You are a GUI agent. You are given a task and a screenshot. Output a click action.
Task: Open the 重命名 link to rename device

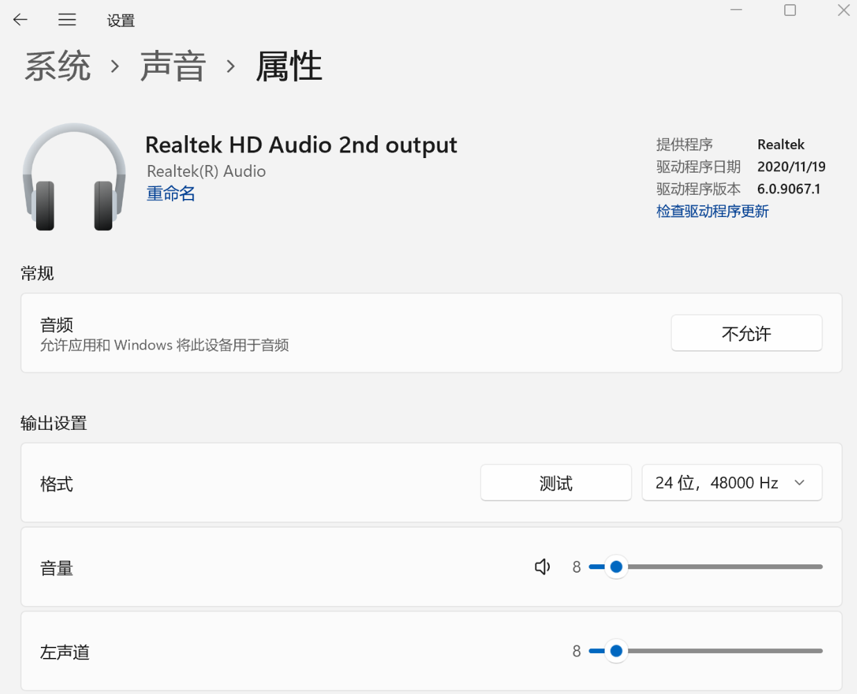171,193
